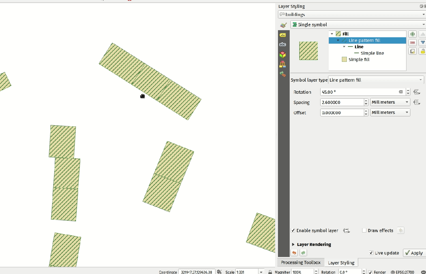This screenshot has height=274, width=426.
Task: Click the add symbol layer plus icon
Action: point(412,34)
